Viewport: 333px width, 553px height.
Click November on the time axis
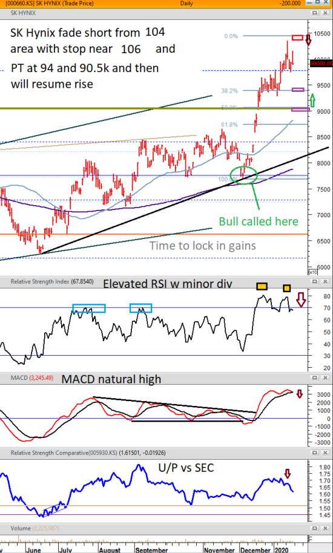[220, 550]
